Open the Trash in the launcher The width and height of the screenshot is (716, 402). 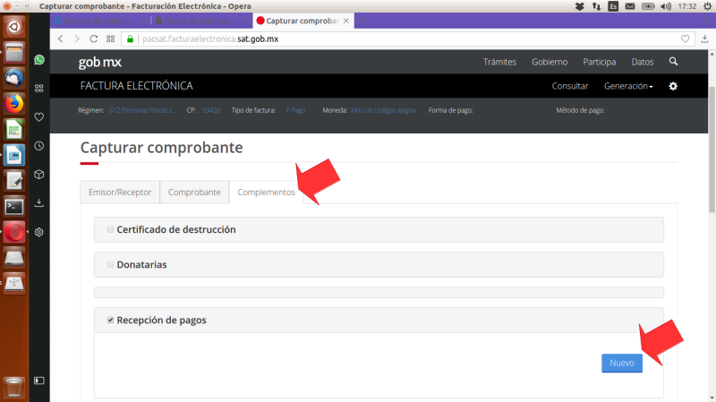(x=14, y=387)
